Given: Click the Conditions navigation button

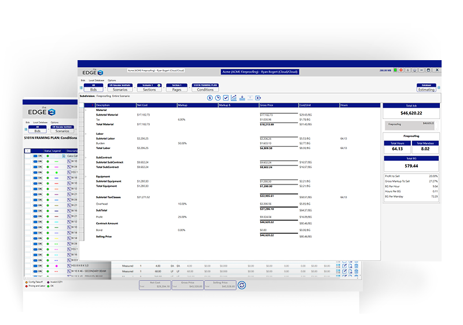Looking at the screenshot, I should tap(205, 87).
